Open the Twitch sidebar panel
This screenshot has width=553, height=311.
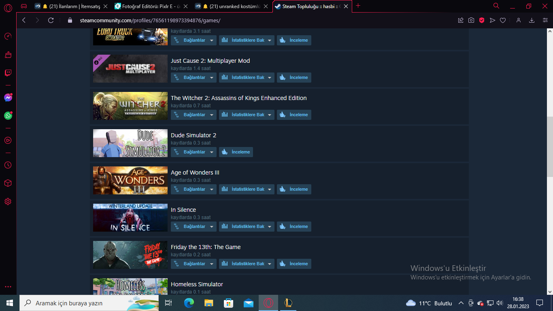8,73
